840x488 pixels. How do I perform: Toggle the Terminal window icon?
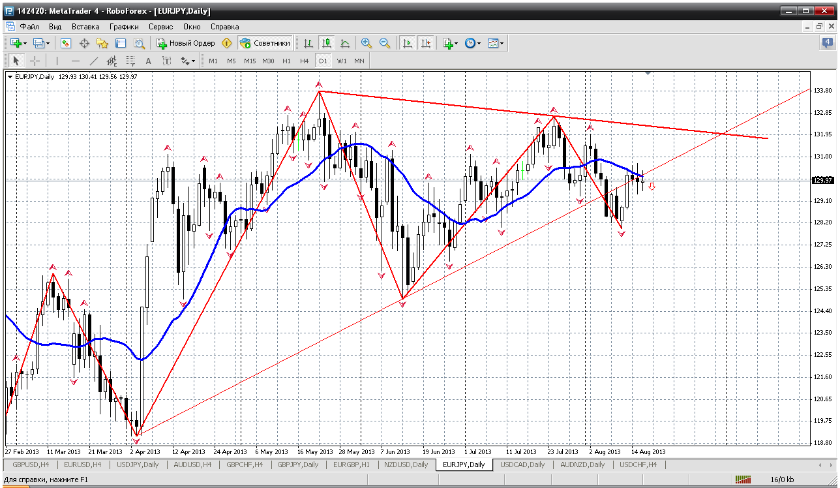121,43
